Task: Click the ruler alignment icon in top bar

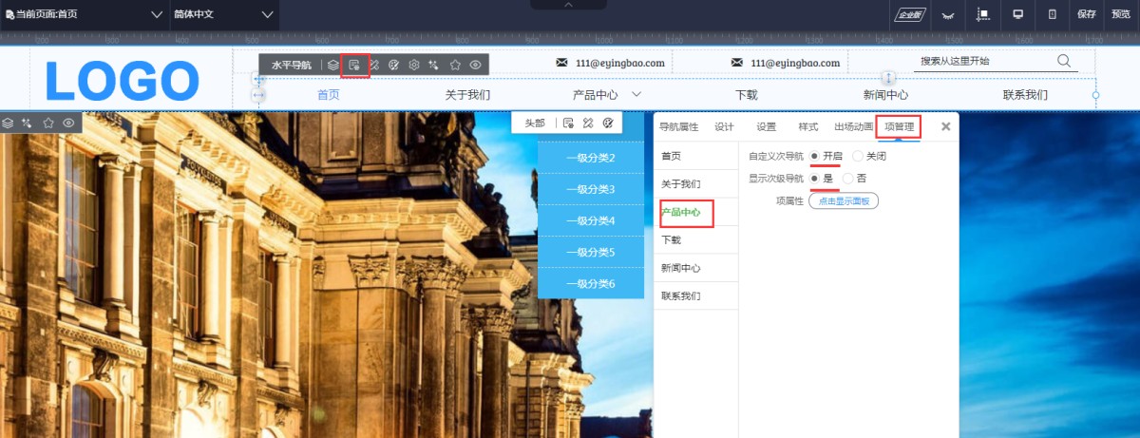Action: point(982,14)
